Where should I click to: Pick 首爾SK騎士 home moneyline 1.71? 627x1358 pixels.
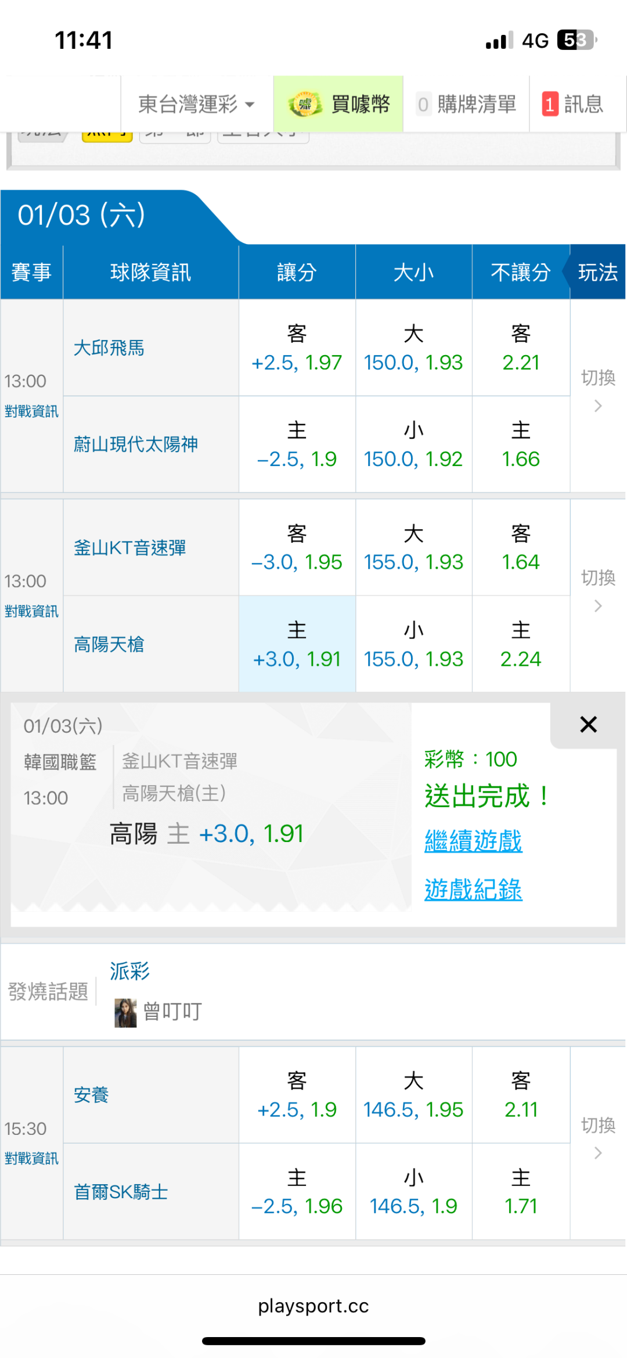coord(521,1192)
